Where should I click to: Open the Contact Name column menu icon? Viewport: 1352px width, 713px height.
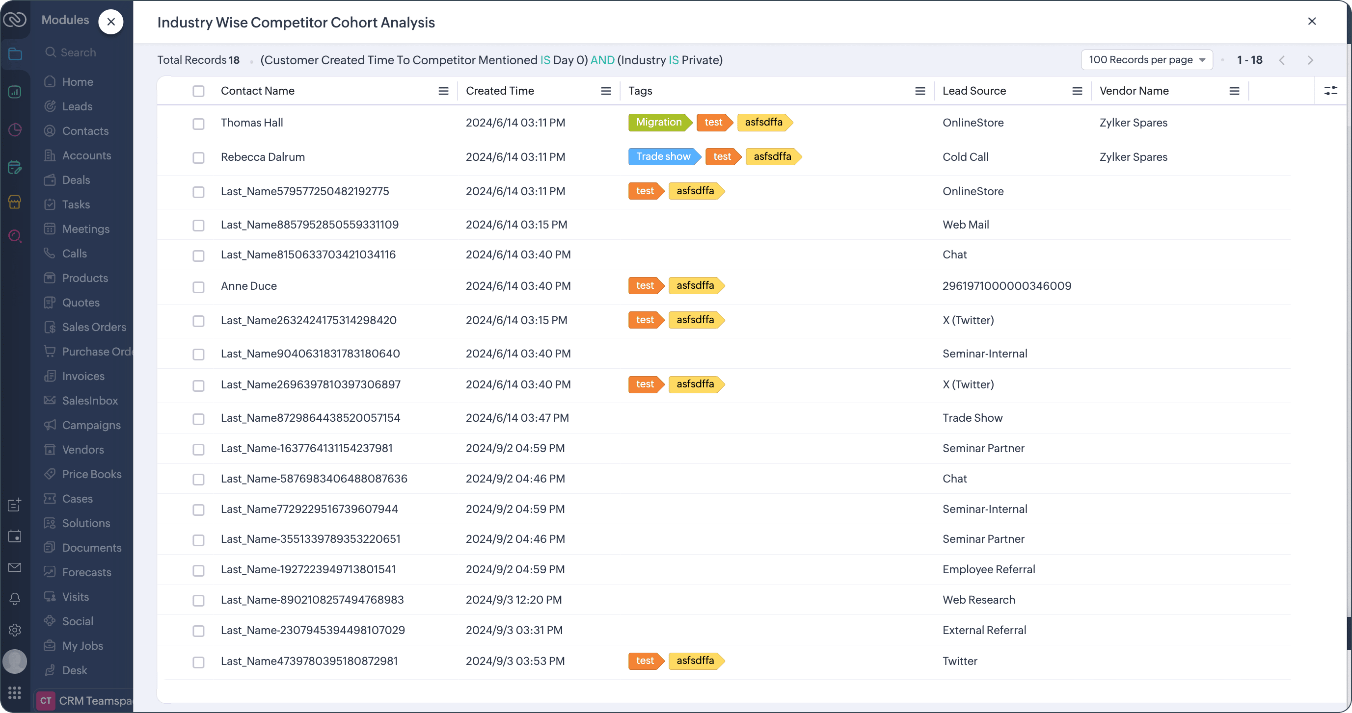(x=443, y=91)
